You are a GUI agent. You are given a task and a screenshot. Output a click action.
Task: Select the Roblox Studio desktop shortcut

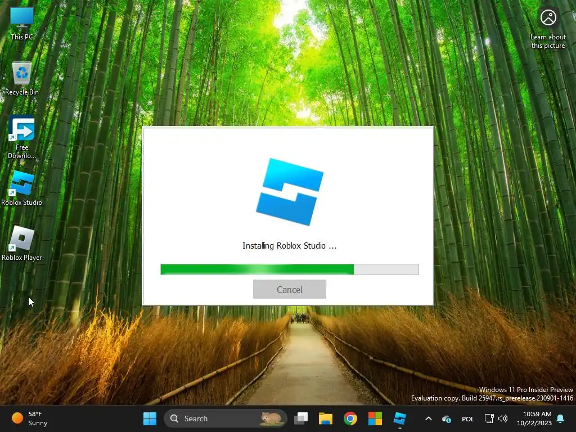coord(22,188)
